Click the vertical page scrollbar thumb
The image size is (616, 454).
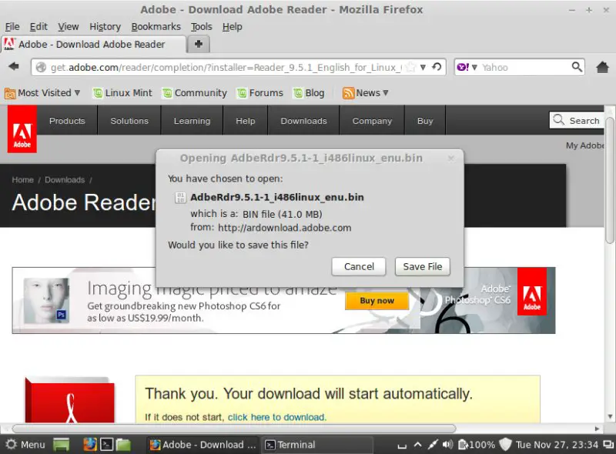[x=609, y=181]
